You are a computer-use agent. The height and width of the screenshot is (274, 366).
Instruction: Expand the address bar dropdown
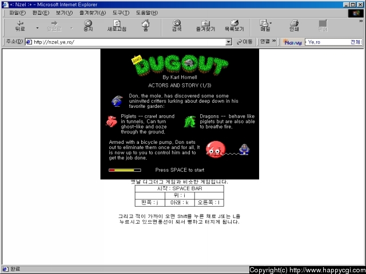pos(229,42)
